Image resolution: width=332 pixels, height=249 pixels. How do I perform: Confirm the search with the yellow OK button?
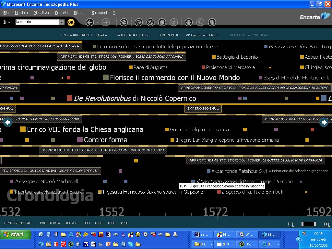pyautogui.click(x=71, y=22)
